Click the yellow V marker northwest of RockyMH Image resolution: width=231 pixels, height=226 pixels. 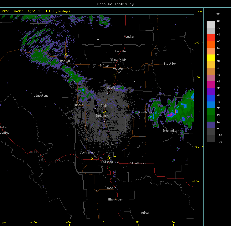[47, 49]
